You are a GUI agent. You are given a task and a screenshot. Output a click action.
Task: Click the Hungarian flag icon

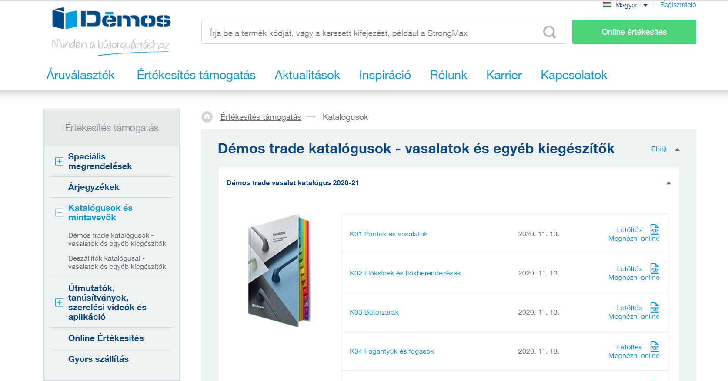coord(607,5)
